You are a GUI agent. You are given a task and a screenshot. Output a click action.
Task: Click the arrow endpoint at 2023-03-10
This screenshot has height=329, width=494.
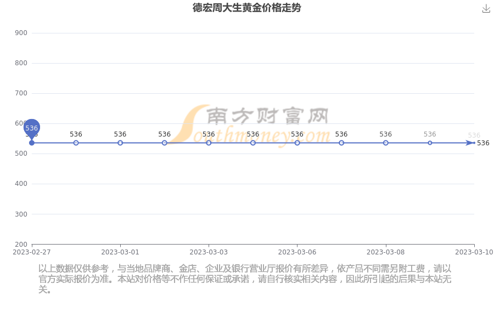coord(470,143)
